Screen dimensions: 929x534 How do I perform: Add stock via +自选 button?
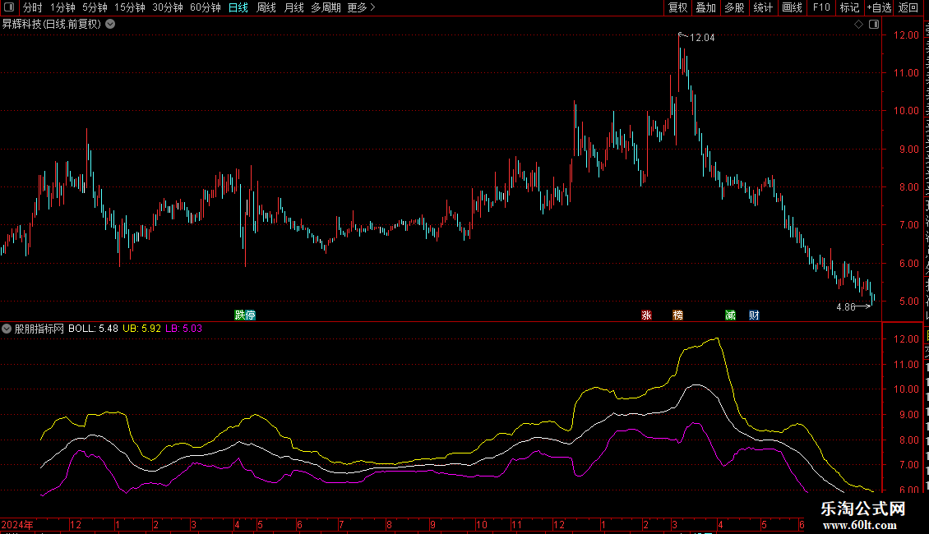click(x=879, y=7)
